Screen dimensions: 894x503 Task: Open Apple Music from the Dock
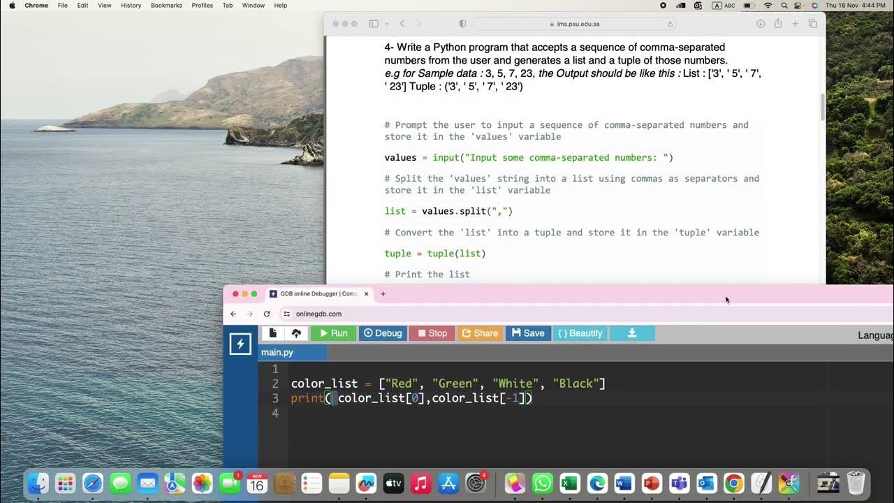click(x=420, y=483)
